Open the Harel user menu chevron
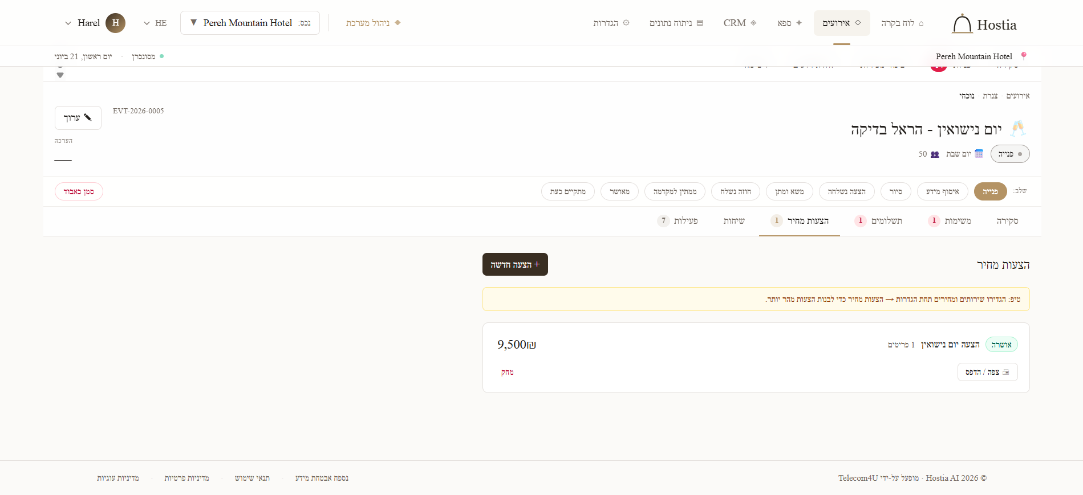Screen dimensions: 1083x495 [68, 23]
